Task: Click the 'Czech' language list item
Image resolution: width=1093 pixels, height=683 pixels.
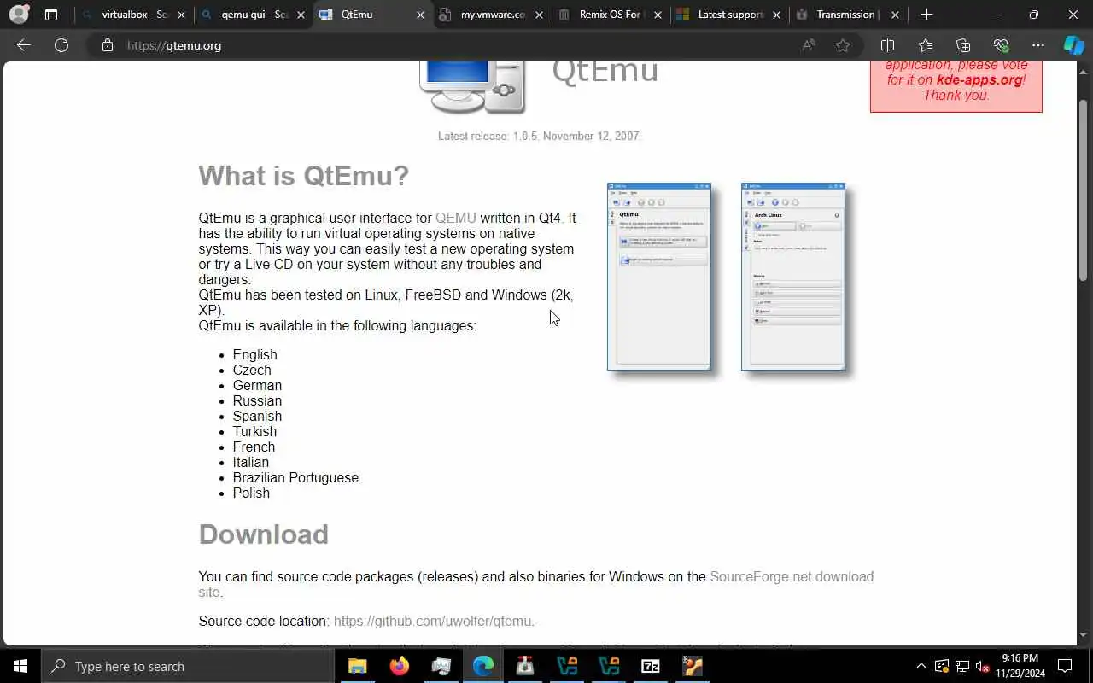Action: tap(252, 370)
